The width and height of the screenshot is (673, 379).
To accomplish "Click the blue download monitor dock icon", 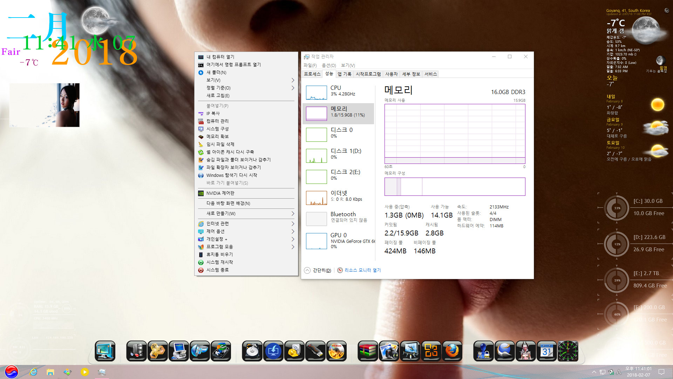I will tap(273, 351).
